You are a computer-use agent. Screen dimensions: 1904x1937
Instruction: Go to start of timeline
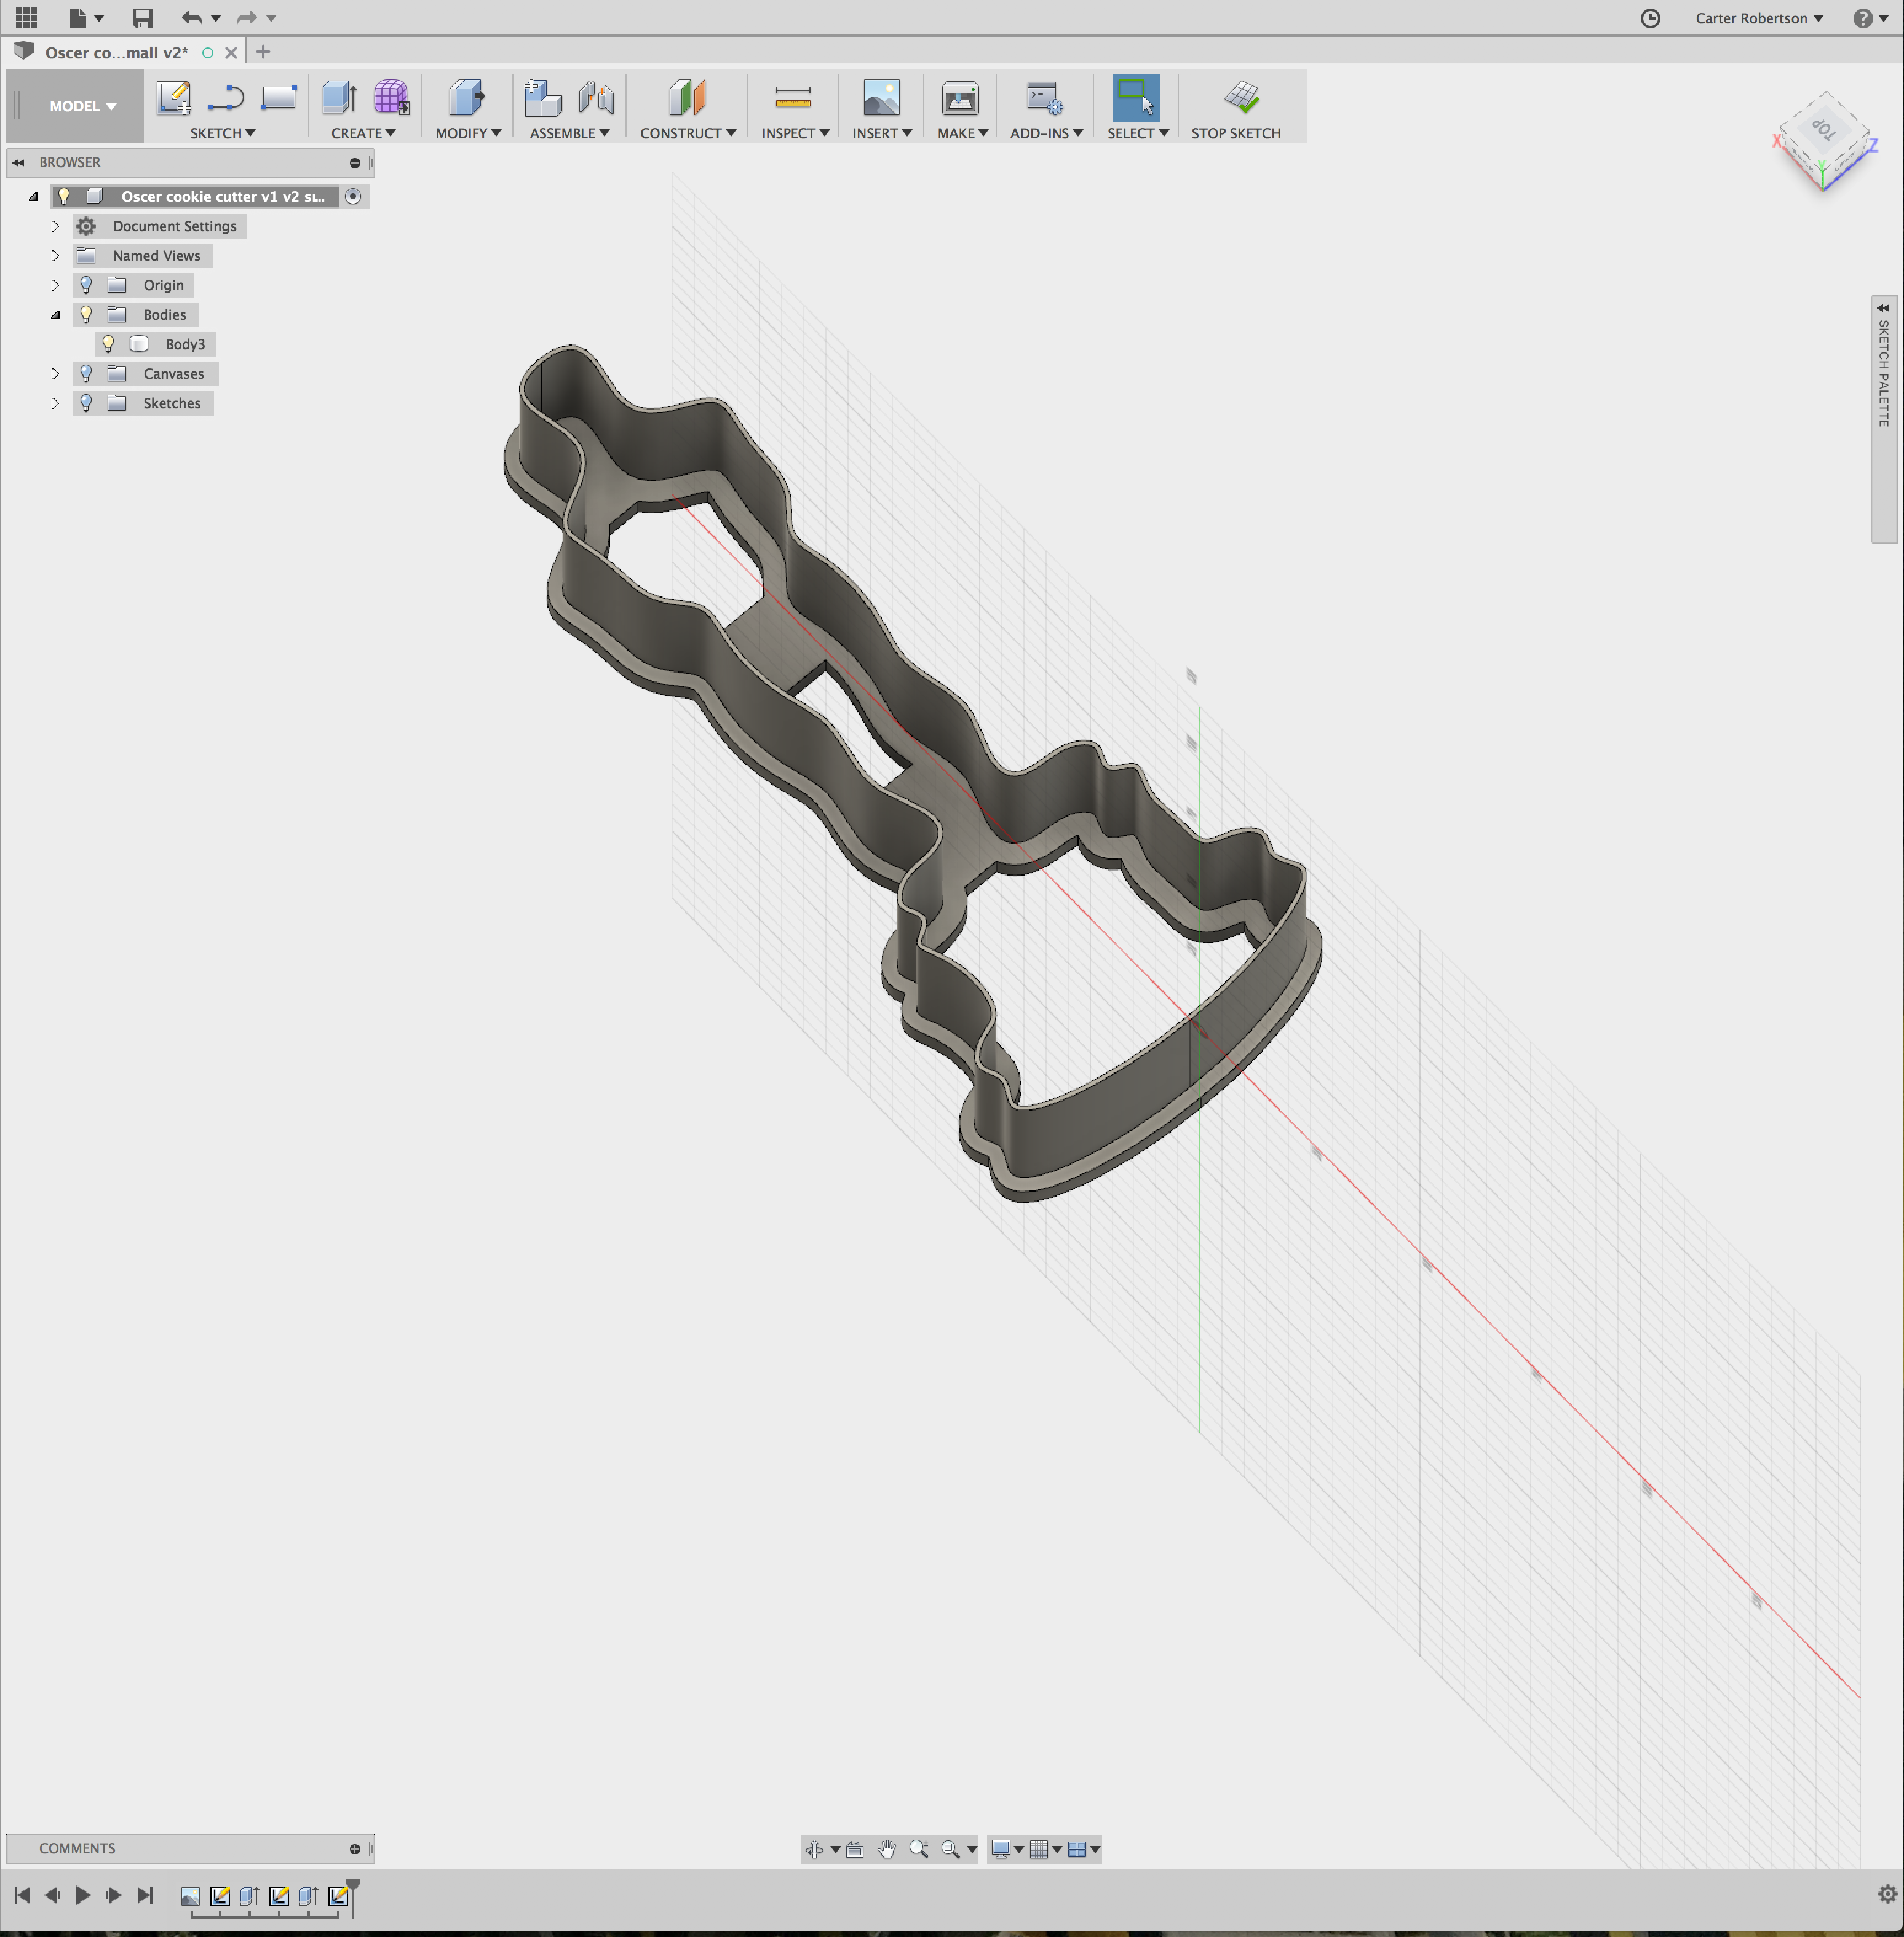tap(22, 1895)
